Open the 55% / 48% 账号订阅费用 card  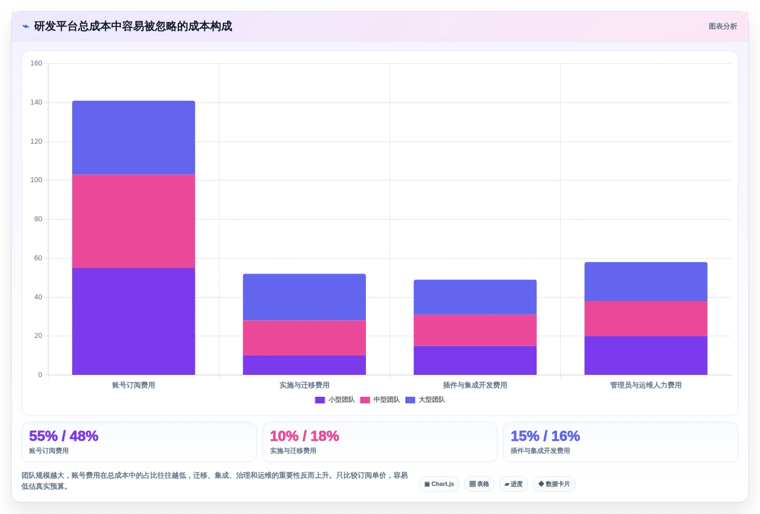[x=139, y=442]
